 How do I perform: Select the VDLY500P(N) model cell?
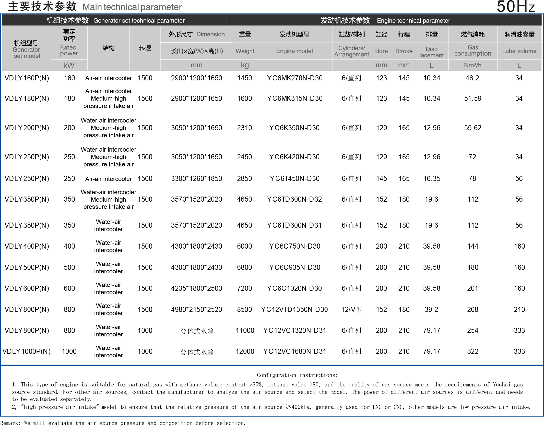click(27, 267)
